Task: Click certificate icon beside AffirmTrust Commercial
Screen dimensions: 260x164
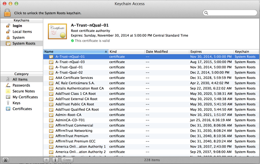Action: pyautogui.click(x=51, y=126)
